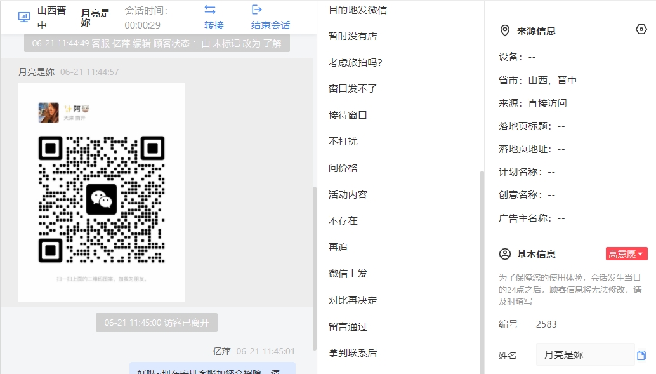
Task: Click the 顾客状态 change log notice
Action: [157, 44]
